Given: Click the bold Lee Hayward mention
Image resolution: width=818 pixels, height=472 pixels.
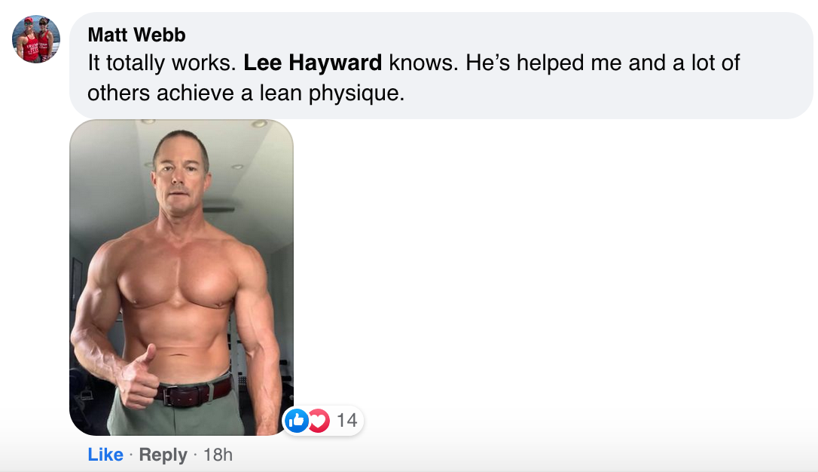Looking at the screenshot, I should pos(313,63).
